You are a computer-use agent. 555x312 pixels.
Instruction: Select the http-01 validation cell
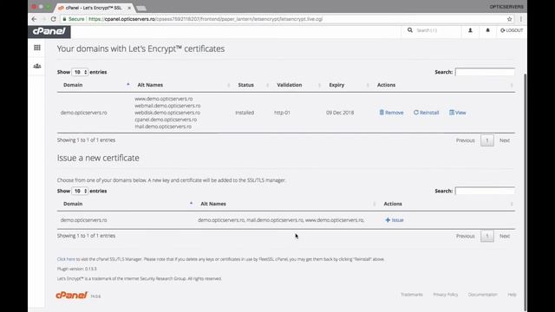282,113
